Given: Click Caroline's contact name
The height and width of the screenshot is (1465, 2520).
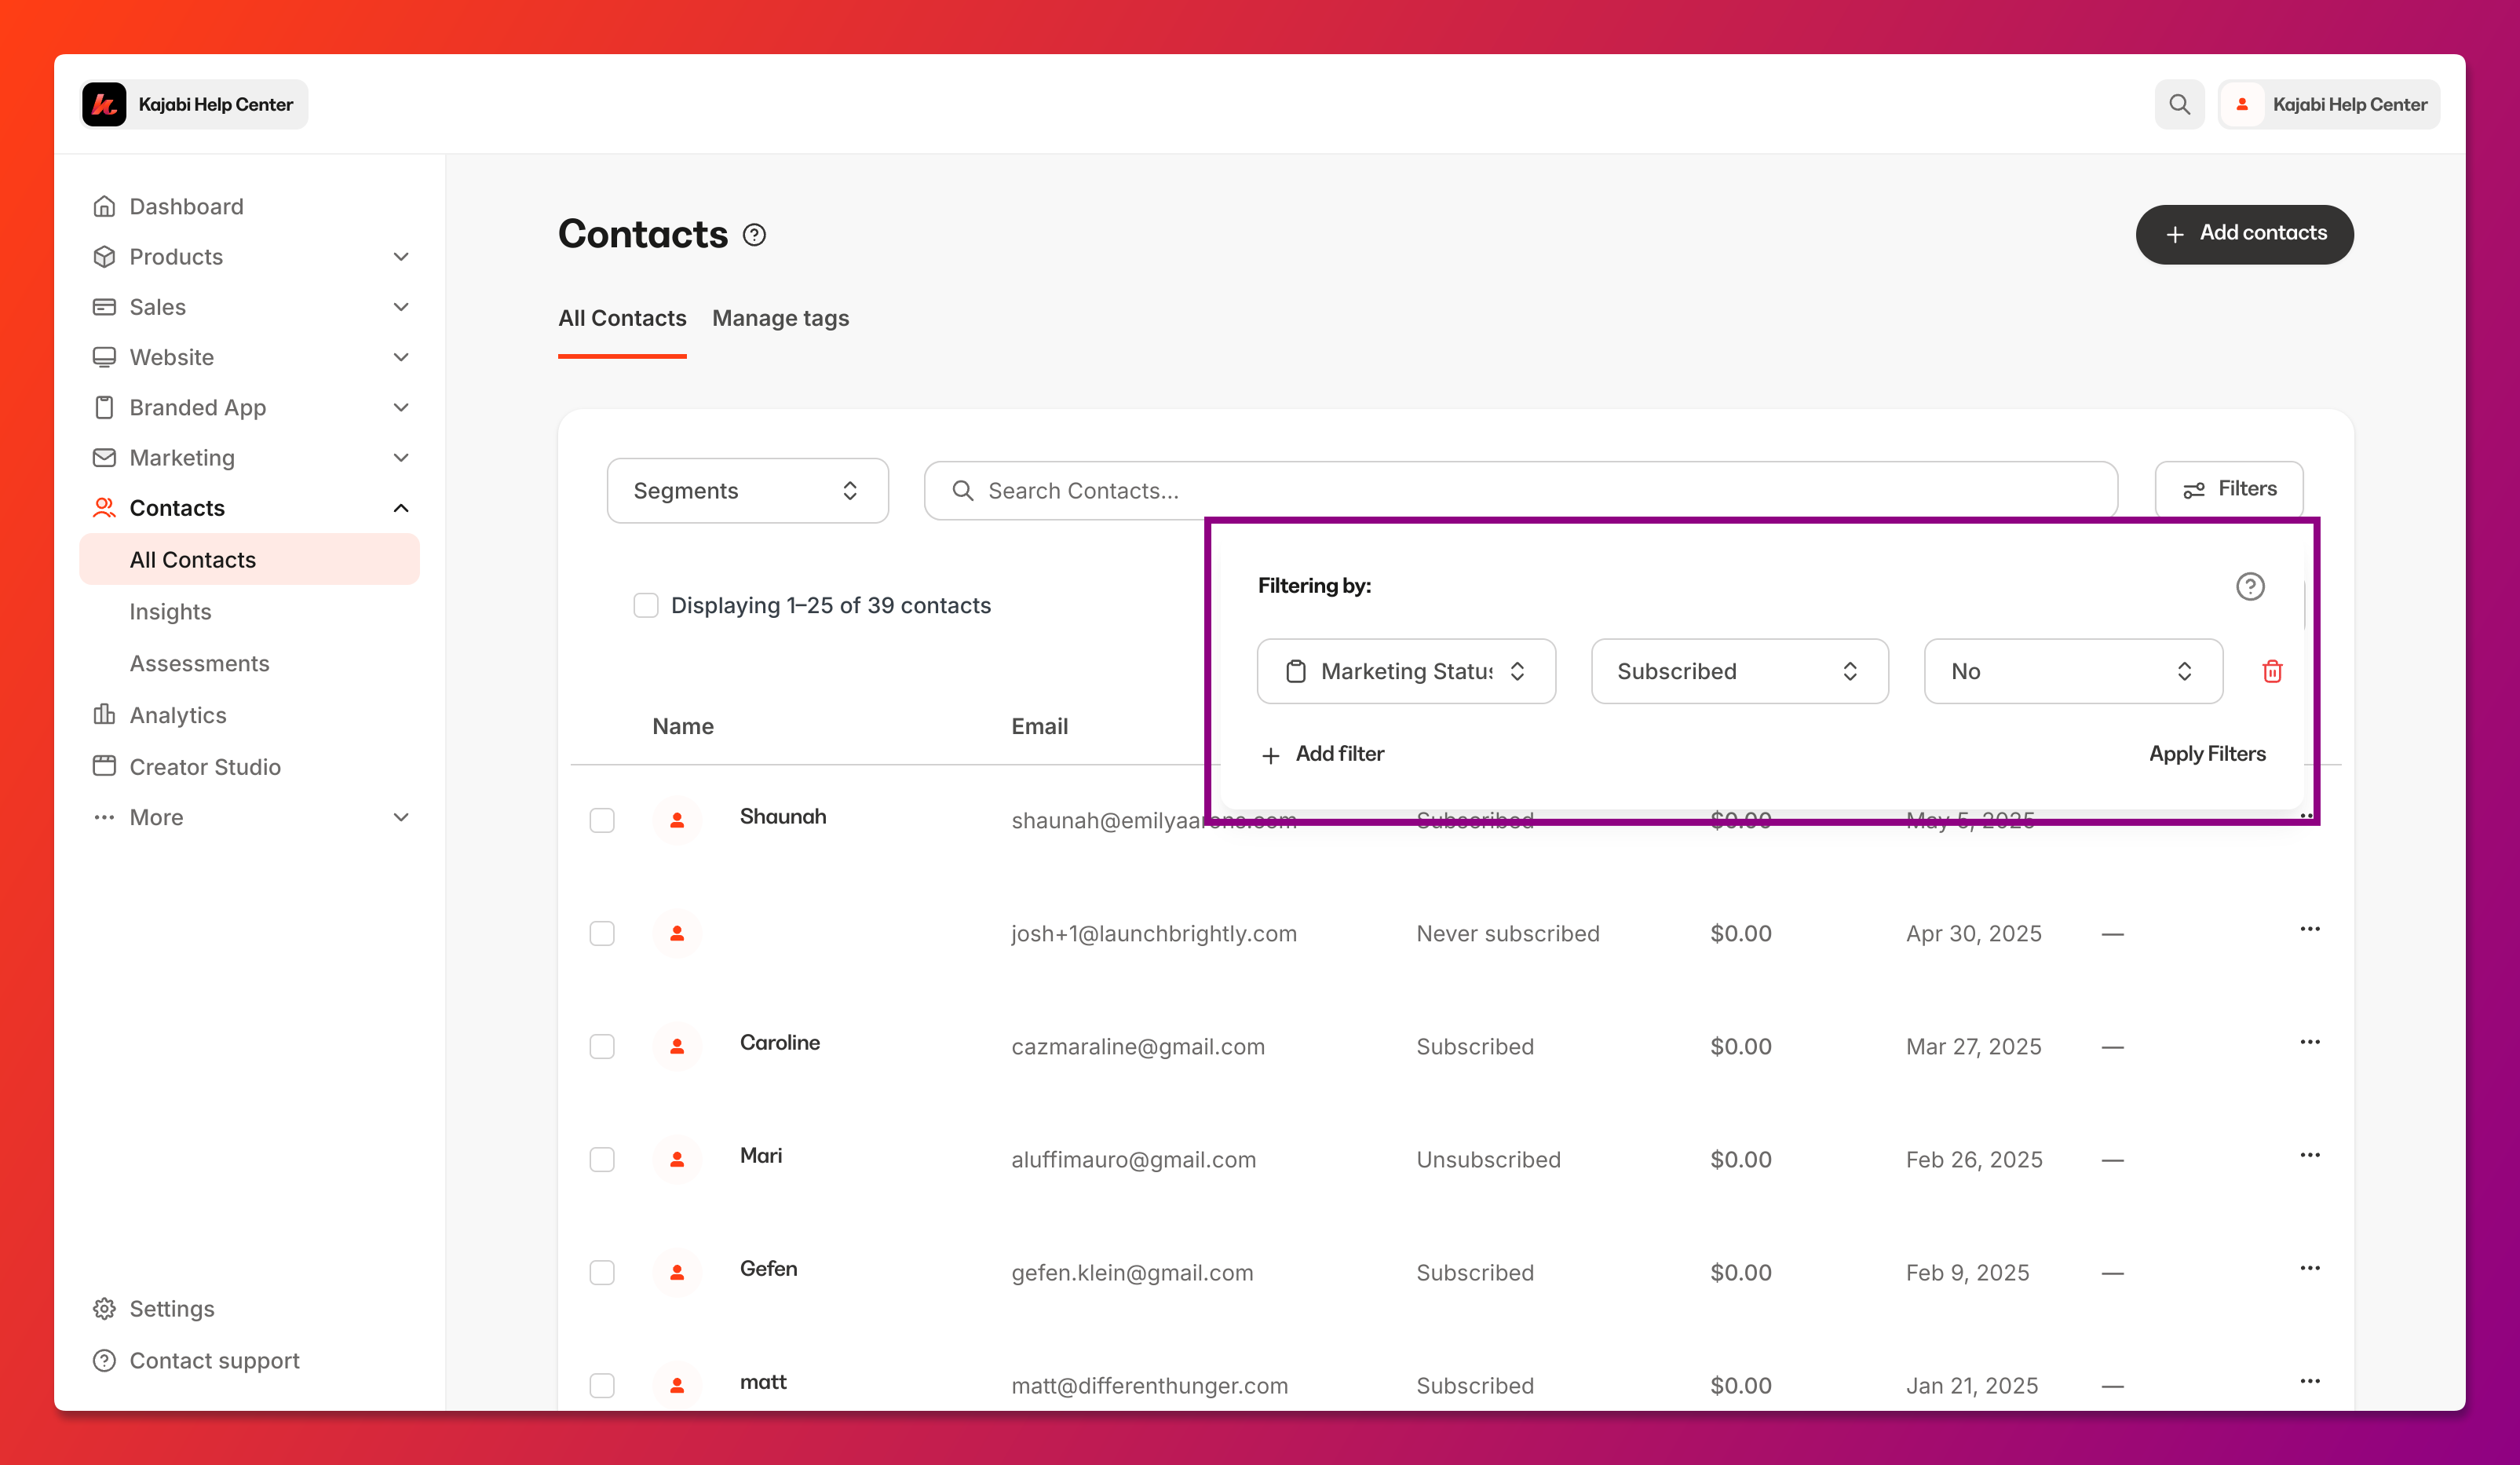Looking at the screenshot, I should click(780, 1042).
